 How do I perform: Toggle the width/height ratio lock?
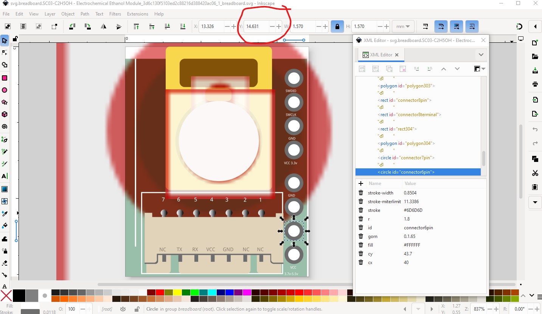point(337,26)
